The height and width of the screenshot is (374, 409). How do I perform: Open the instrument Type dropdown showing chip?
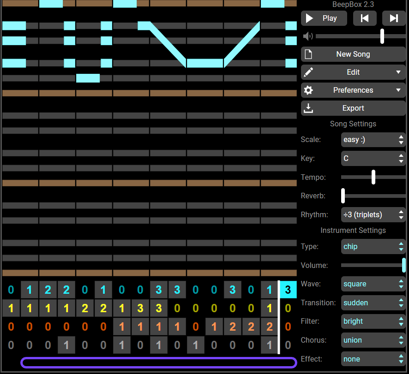point(373,247)
